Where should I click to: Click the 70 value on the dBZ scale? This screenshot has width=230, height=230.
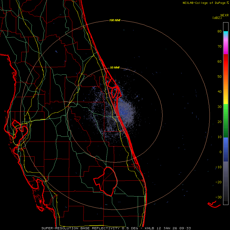tap(220, 46)
